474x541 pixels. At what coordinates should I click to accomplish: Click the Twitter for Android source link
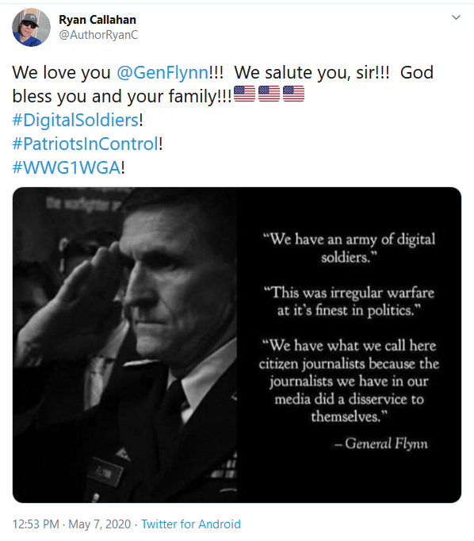tap(191, 524)
